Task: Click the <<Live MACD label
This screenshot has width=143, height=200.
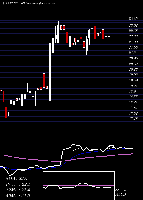Action: tap(120, 193)
